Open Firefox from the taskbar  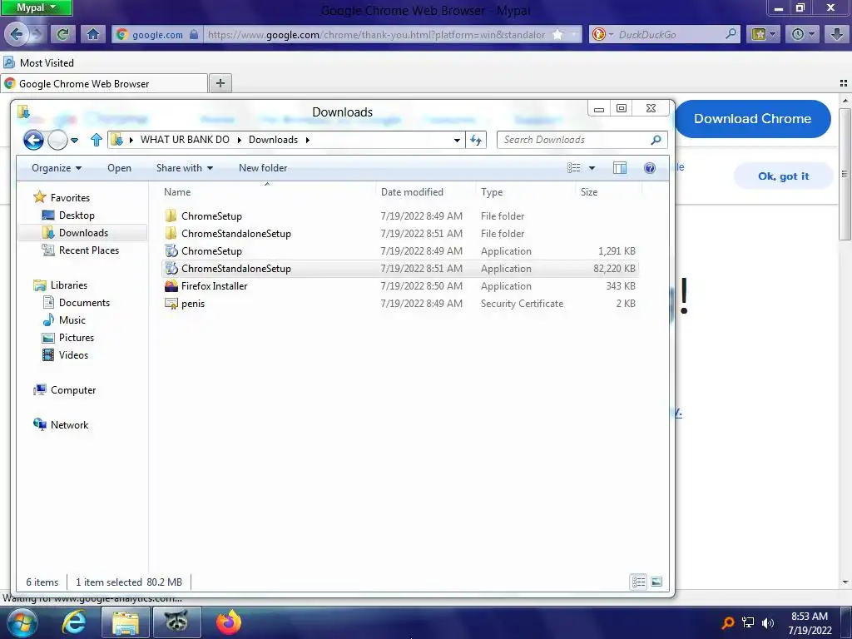click(x=228, y=622)
